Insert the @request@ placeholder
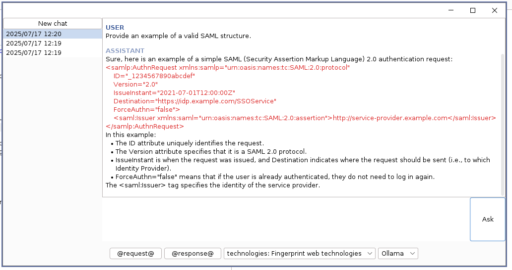The height and width of the screenshot is (270, 512). coord(135,253)
